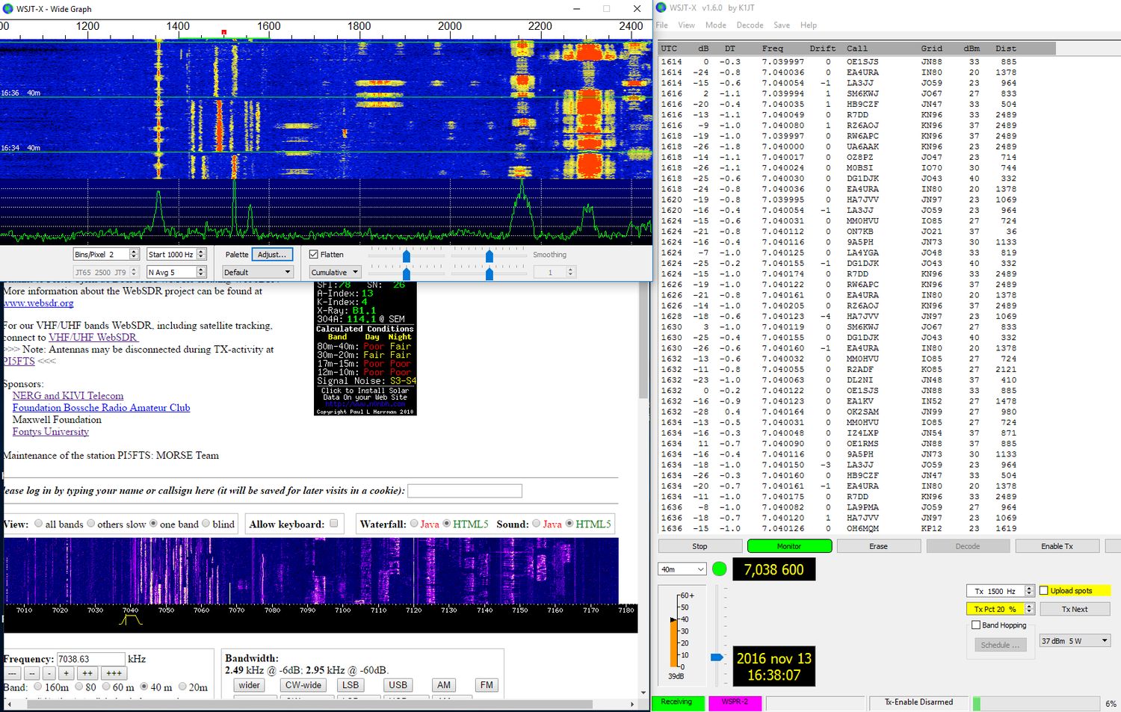Increment the Tx 1500 Hz spinner
The width and height of the screenshot is (1121, 712).
coord(1029,588)
